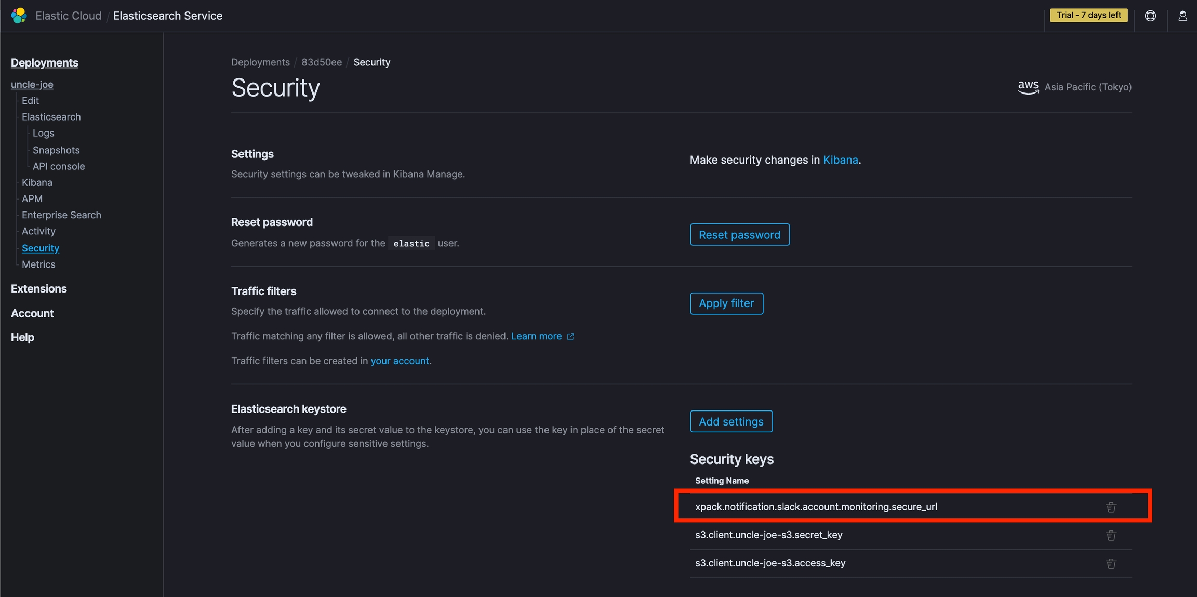Open Account in the sidebar
Viewport: 1197px width, 597px height.
pos(32,313)
